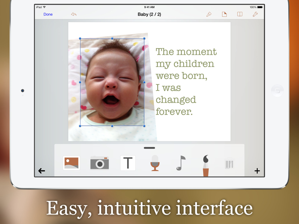Tap the undo arrow icon
Screen dimensions: 299x224
click(x=74, y=14)
